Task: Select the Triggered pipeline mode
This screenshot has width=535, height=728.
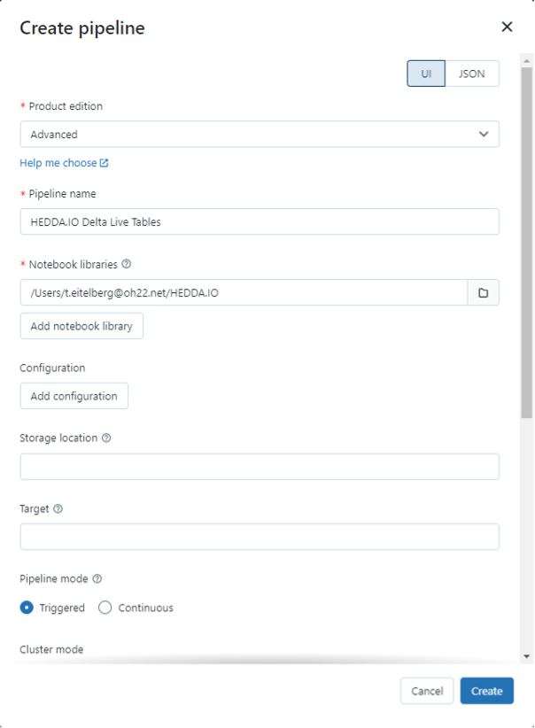Action: point(27,608)
